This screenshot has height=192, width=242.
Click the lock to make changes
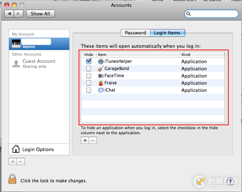click(13, 179)
